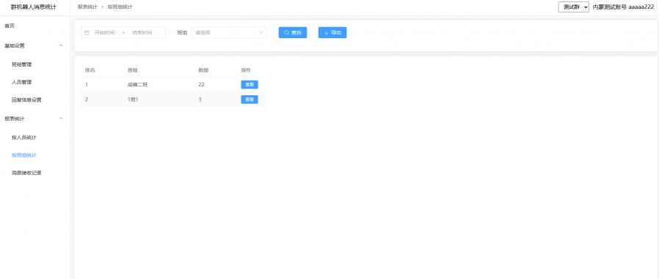Viewport: 659px width, 279px height.
Task: Click the 群机器人消息统计 app title
Action: tap(33, 7)
